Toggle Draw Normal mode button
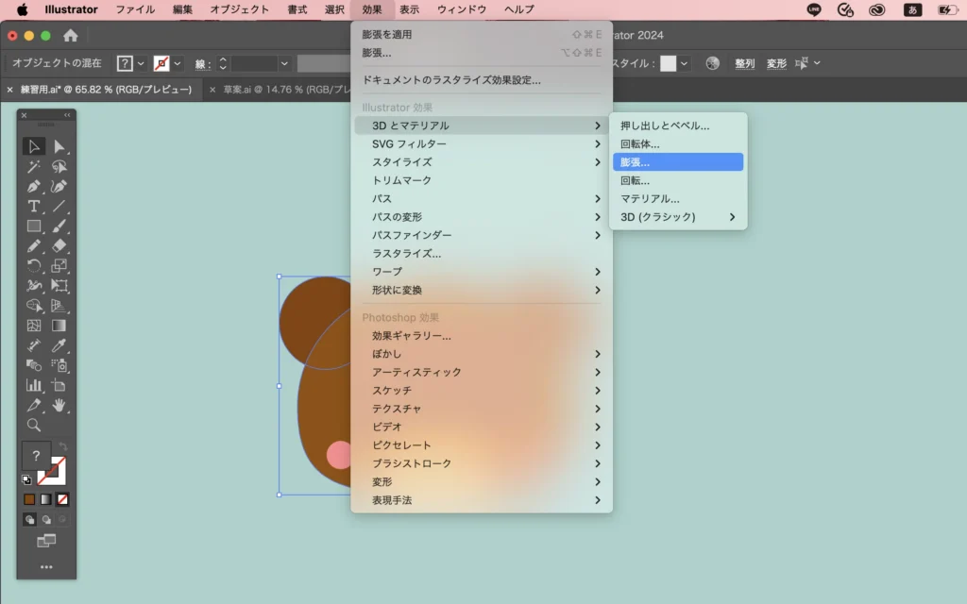967x604 pixels. coord(29,519)
